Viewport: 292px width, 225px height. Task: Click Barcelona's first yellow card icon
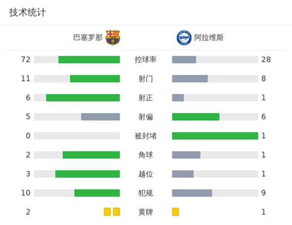(x=107, y=212)
